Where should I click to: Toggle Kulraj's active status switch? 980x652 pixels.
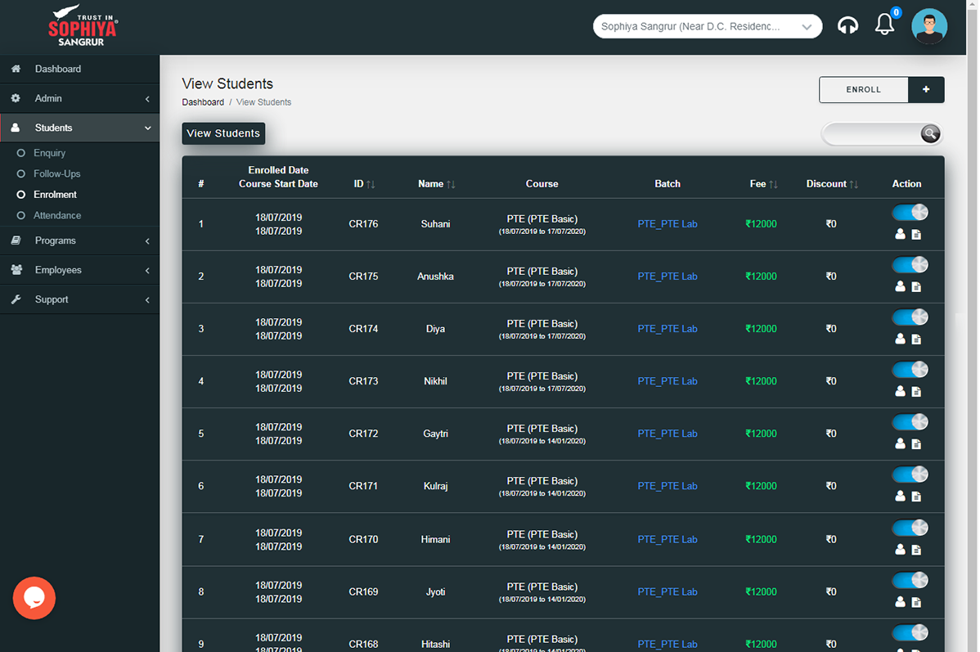(910, 475)
